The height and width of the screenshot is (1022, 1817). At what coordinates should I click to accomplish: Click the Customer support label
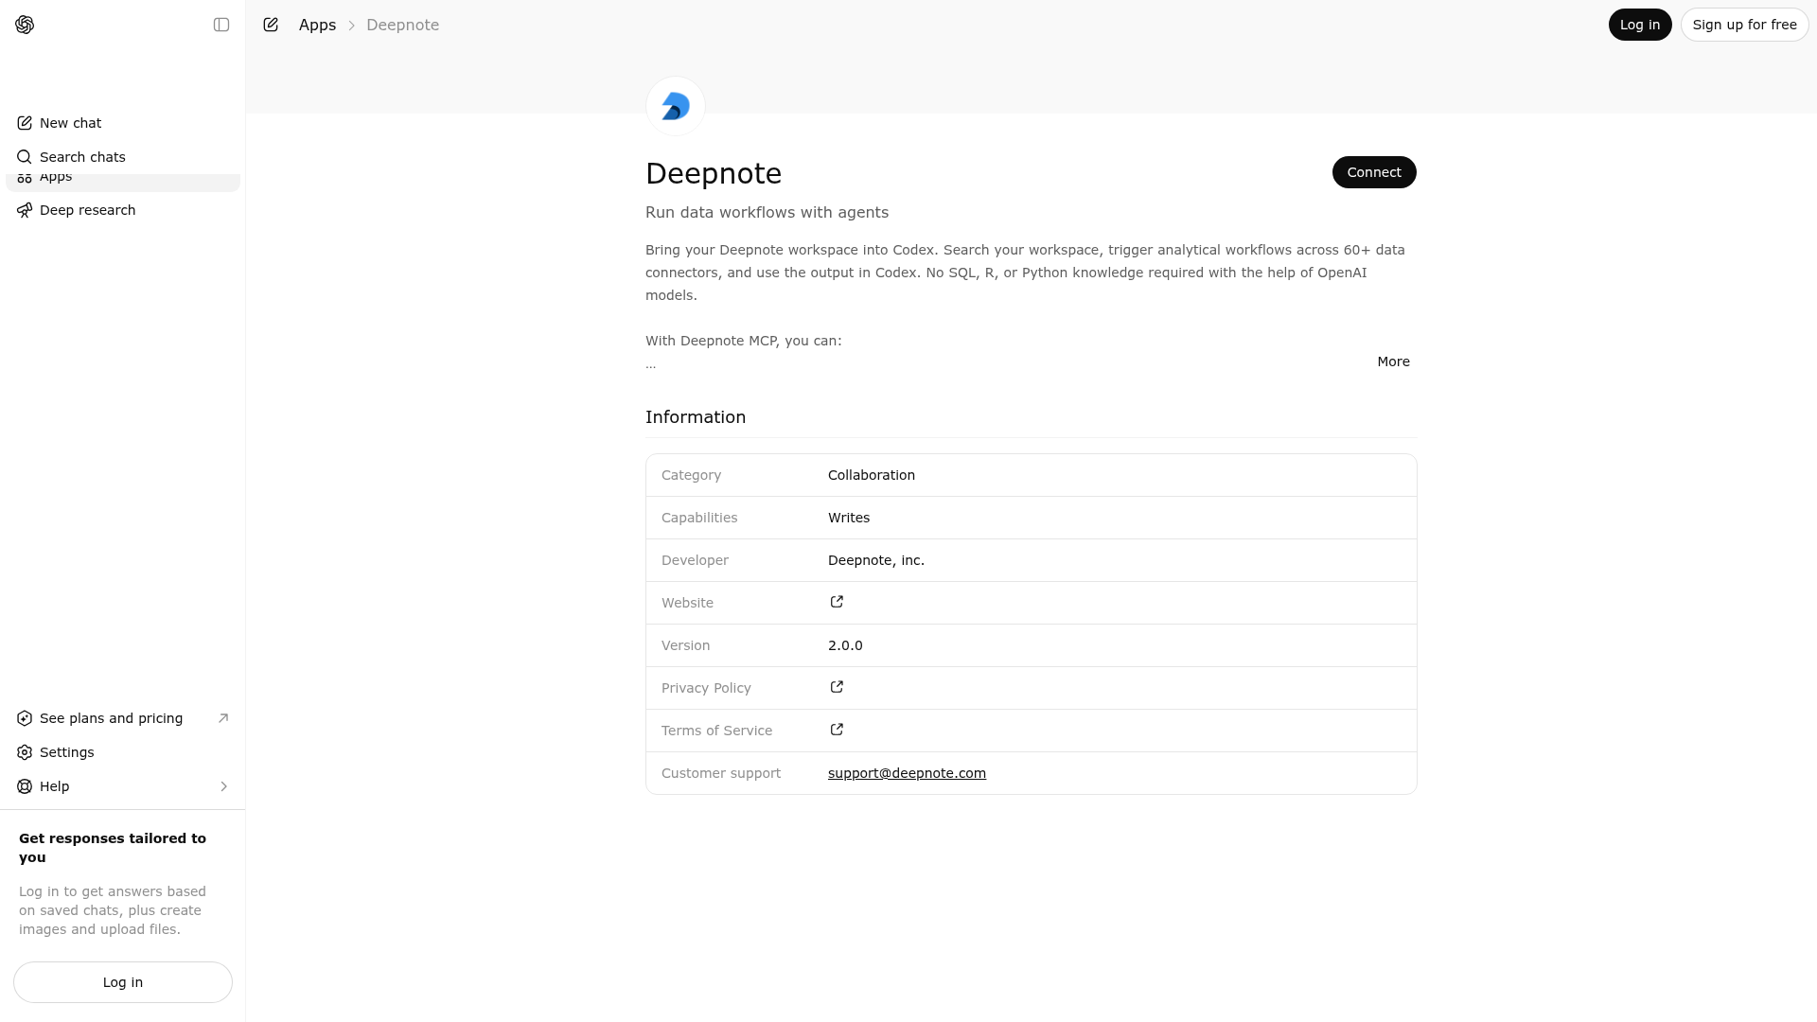coord(721,773)
